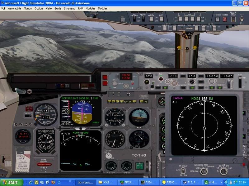Click the TCAS range selector knob

[x=223, y=171]
